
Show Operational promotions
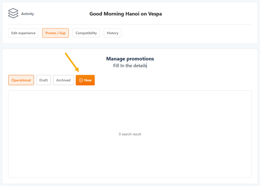point(21,80)
